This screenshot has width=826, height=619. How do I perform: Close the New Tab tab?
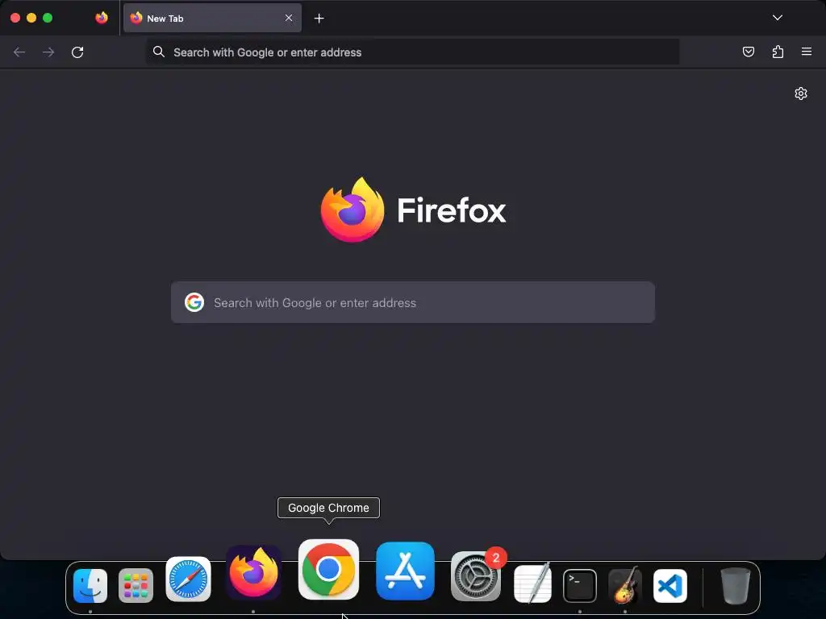point(289,18)
